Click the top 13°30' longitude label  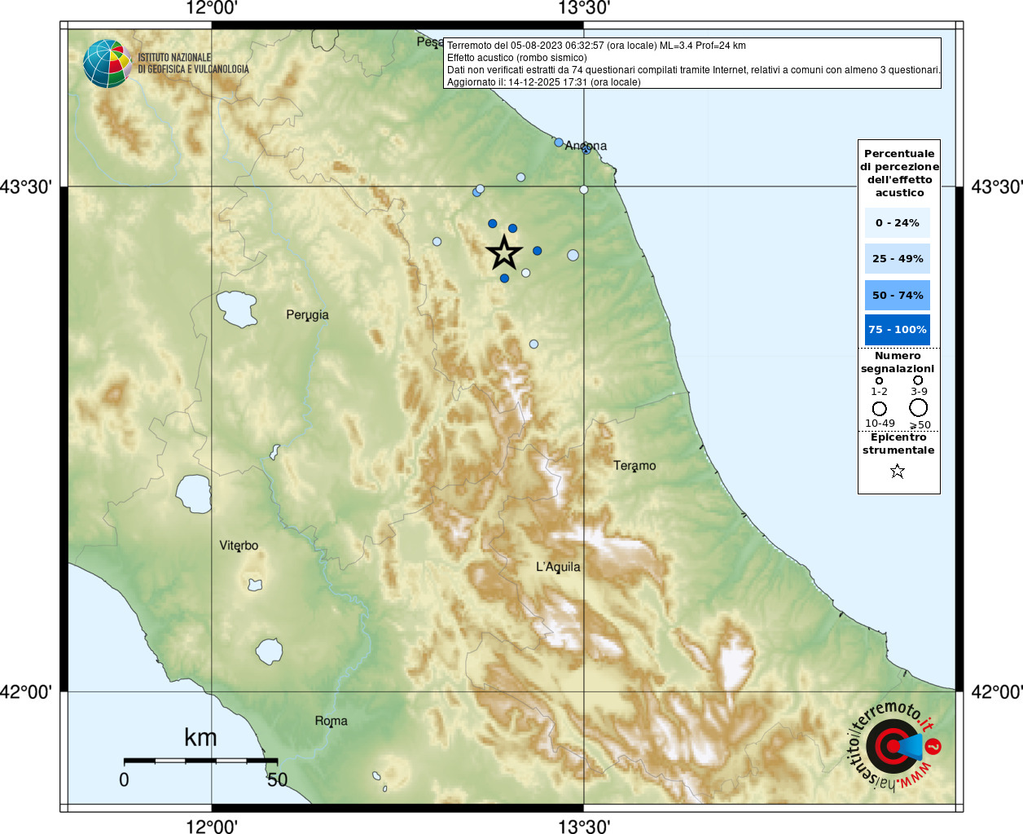(584, 8)
